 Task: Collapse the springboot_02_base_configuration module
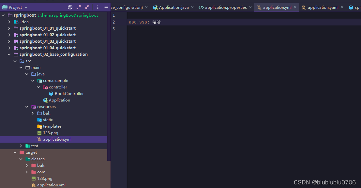(9, 54)
